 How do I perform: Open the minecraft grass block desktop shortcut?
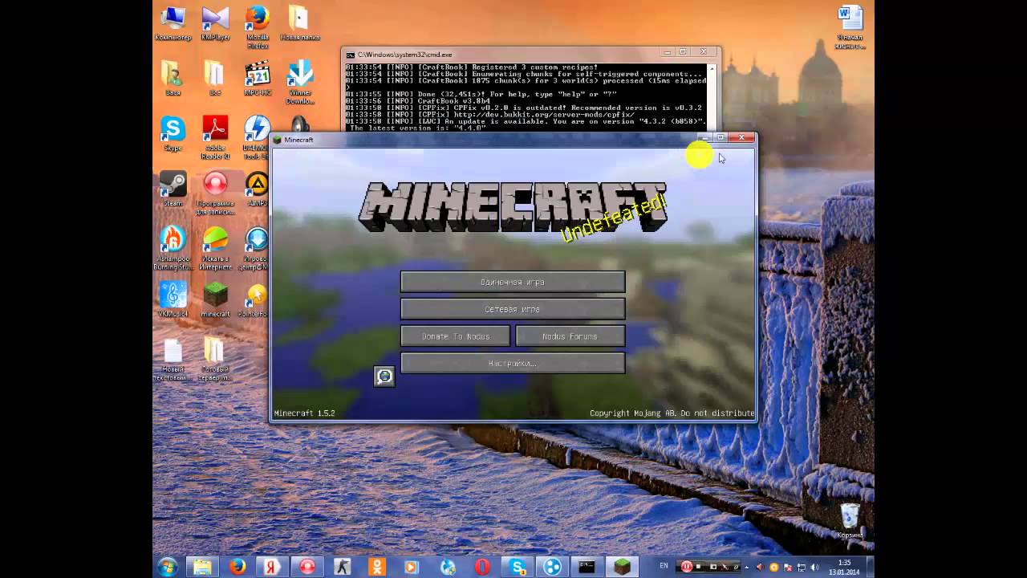pyautogui.click(x=215, y=299)
